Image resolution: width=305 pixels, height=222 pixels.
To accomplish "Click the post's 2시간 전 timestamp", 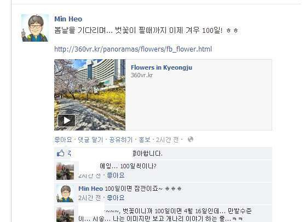I will pos(167,140).
